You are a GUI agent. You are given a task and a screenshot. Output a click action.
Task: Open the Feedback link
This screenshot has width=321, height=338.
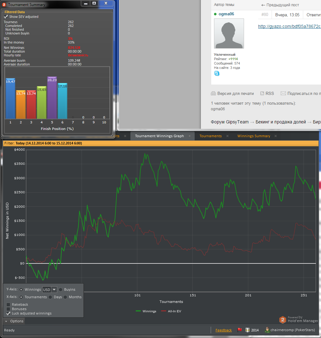point(223,330)
